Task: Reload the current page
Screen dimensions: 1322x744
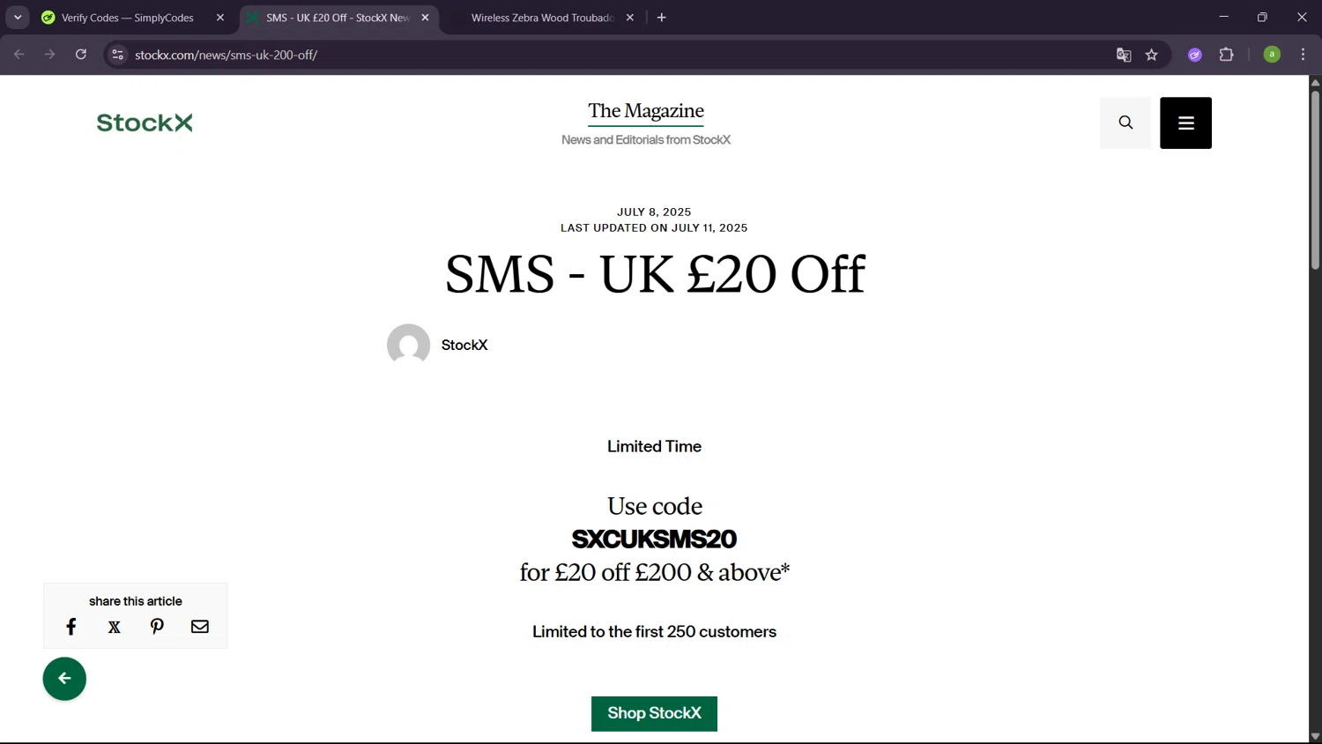Action: click(x=81, y=55)
